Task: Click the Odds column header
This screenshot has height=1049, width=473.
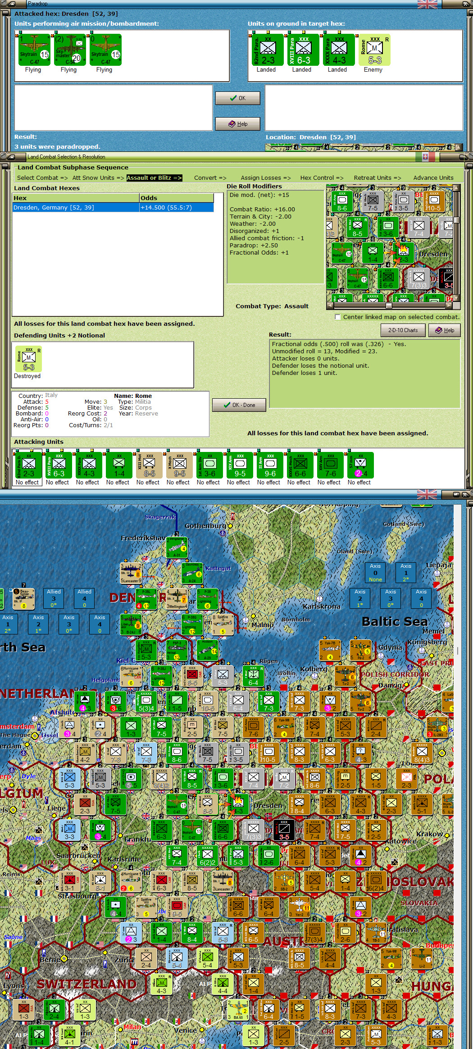Action: [x=176, y=198]
